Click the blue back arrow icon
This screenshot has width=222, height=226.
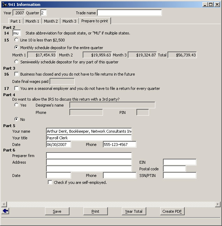(5, 211)
